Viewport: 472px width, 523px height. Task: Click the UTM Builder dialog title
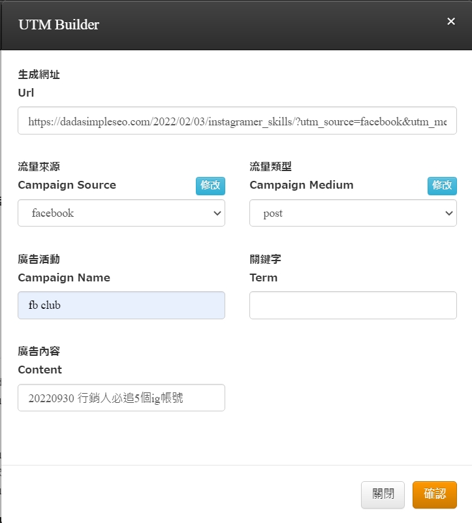[x=59, y=25]
